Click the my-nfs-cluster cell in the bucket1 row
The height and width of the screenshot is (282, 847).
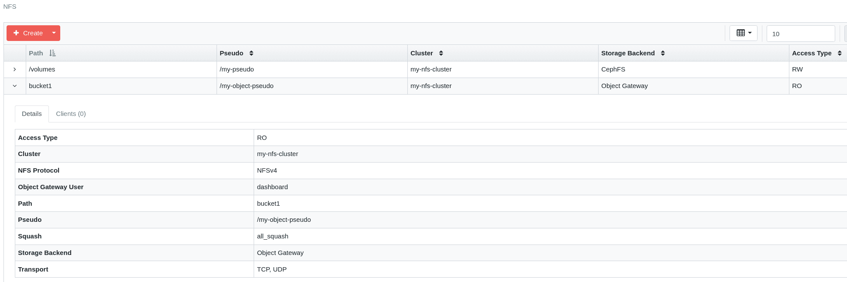coord(431,85)
